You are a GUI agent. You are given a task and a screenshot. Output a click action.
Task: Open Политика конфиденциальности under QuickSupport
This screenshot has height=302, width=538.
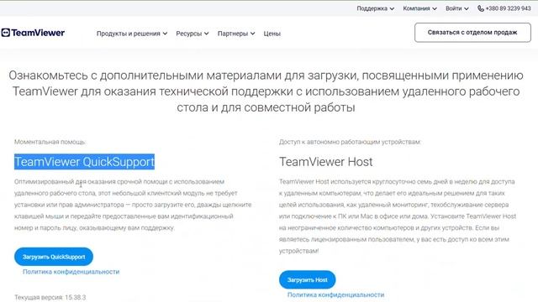(71, 272)
